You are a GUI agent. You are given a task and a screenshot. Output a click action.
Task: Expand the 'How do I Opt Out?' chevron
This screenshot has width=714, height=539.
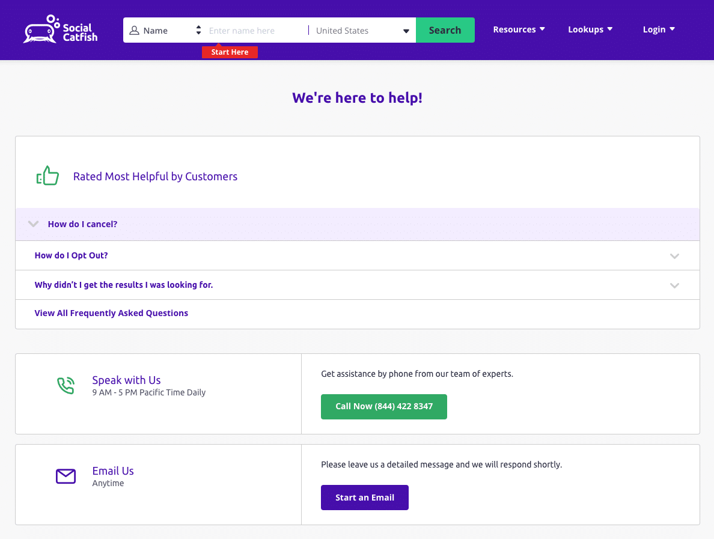click(674, 256)
